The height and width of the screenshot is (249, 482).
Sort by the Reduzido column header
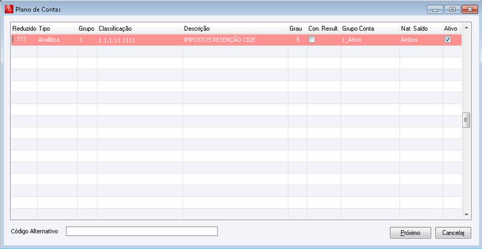pos(24,28)
